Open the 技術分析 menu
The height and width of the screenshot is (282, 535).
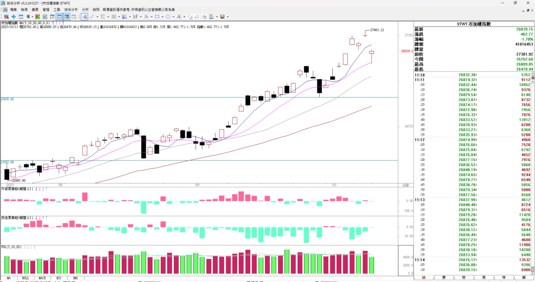coord(71,9)
